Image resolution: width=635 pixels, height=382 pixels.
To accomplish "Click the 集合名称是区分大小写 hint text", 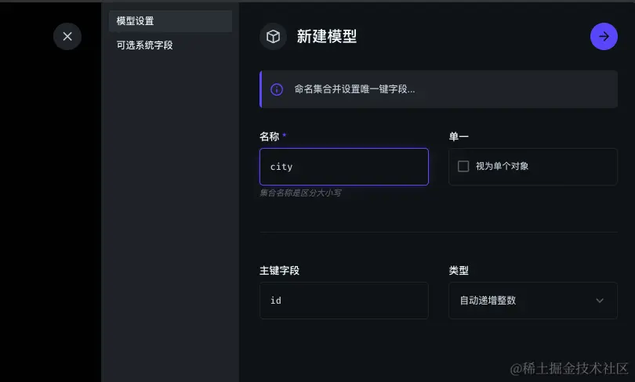I will (x=300, y=193).
